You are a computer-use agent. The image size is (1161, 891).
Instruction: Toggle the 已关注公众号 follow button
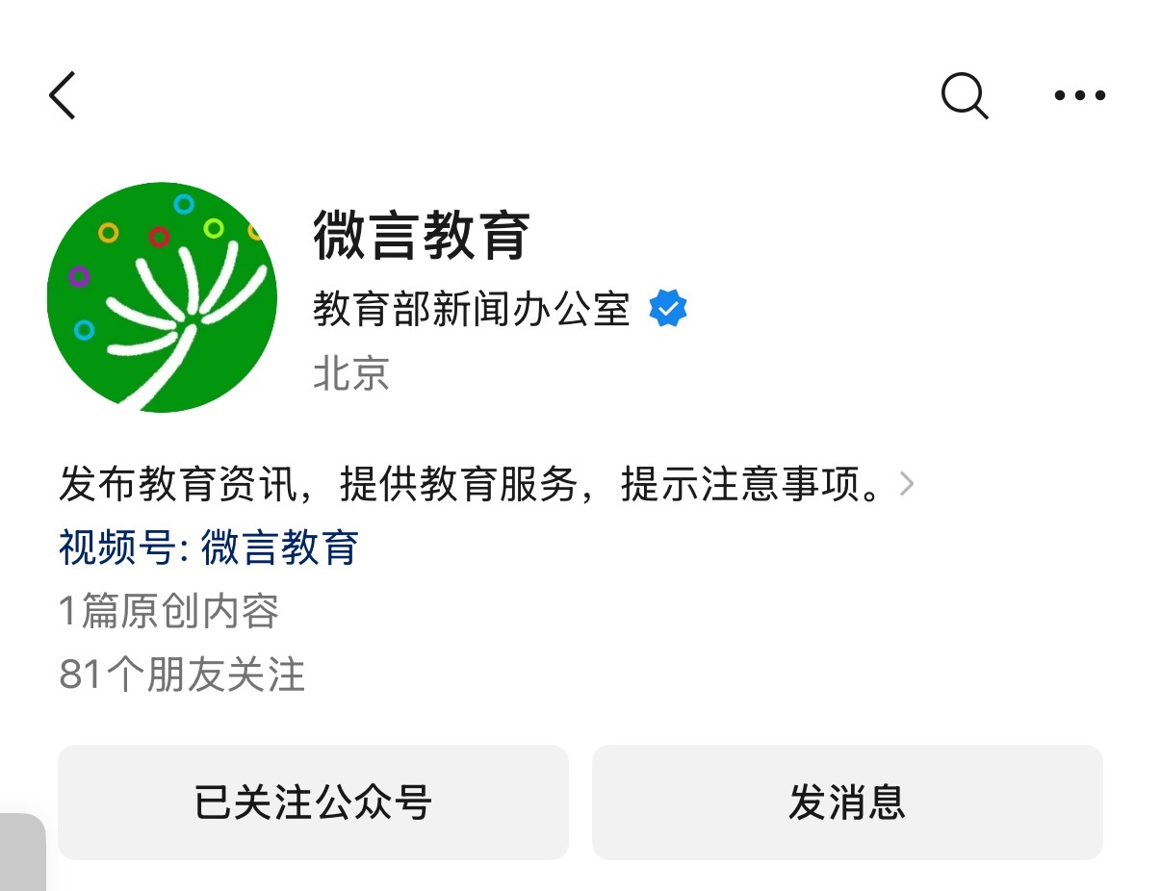(x=313, y=802)
